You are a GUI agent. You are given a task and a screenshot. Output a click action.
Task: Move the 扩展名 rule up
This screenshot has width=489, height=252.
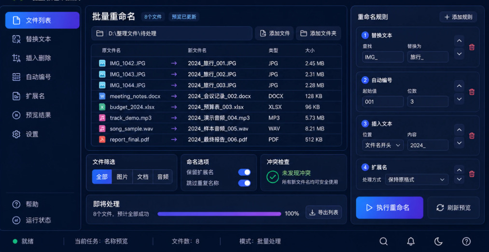pyautogui.click(x=459, y=170)
